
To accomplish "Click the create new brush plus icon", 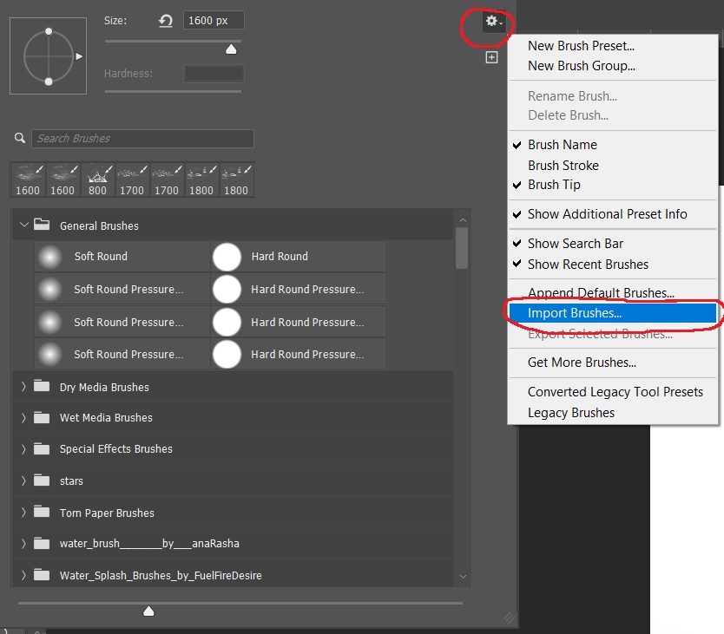I will pos(491,57).
